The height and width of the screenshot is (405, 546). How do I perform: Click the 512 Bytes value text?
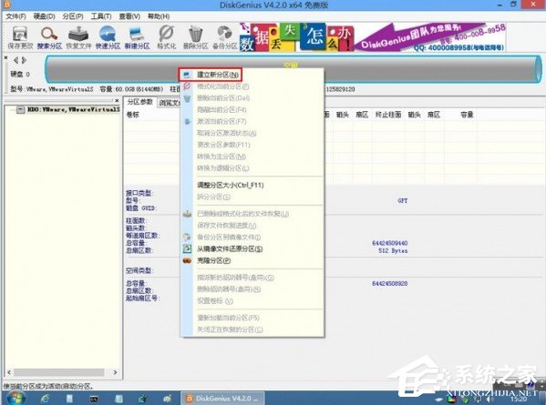[393, 250]
